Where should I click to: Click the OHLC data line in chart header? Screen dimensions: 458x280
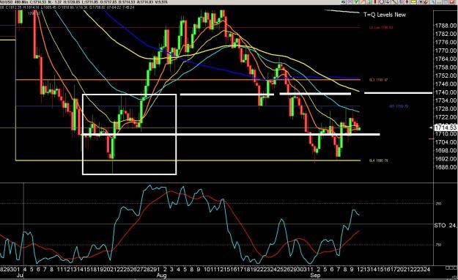tap(67, 7)
